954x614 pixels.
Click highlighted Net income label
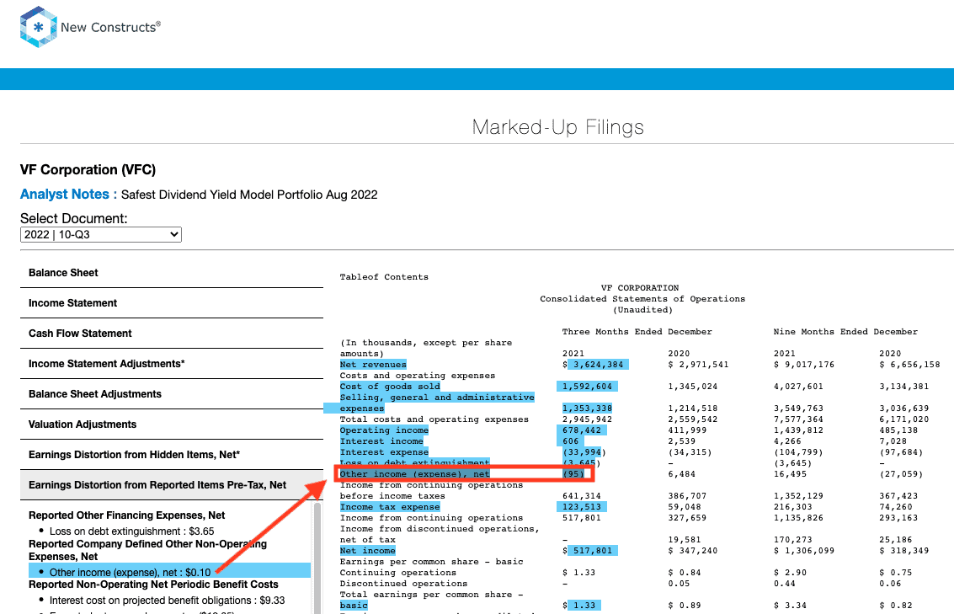tap(367, 551)
